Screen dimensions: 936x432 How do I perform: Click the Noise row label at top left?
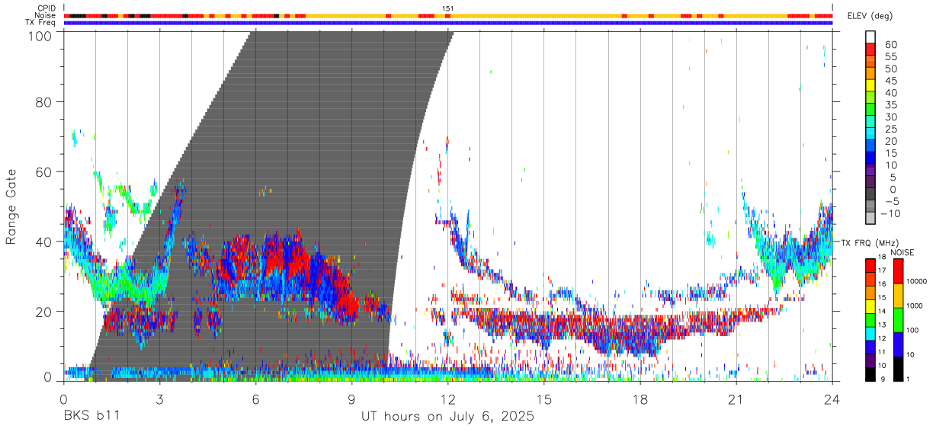click(46, 15)
